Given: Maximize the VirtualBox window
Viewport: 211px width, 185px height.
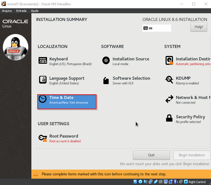Looking at the screenshot, I should (194, 4).
